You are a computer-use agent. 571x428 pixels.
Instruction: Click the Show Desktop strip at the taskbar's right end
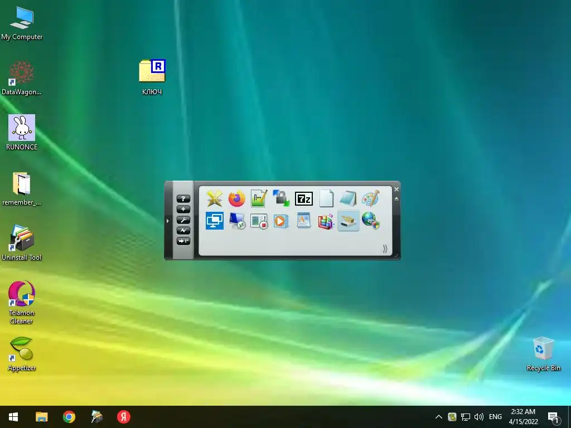pyautogui.click(x=569, y=417)
